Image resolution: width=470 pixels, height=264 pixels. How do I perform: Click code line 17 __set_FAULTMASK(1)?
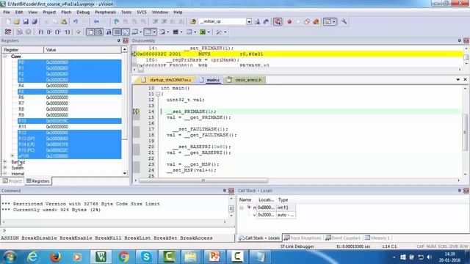200,129
